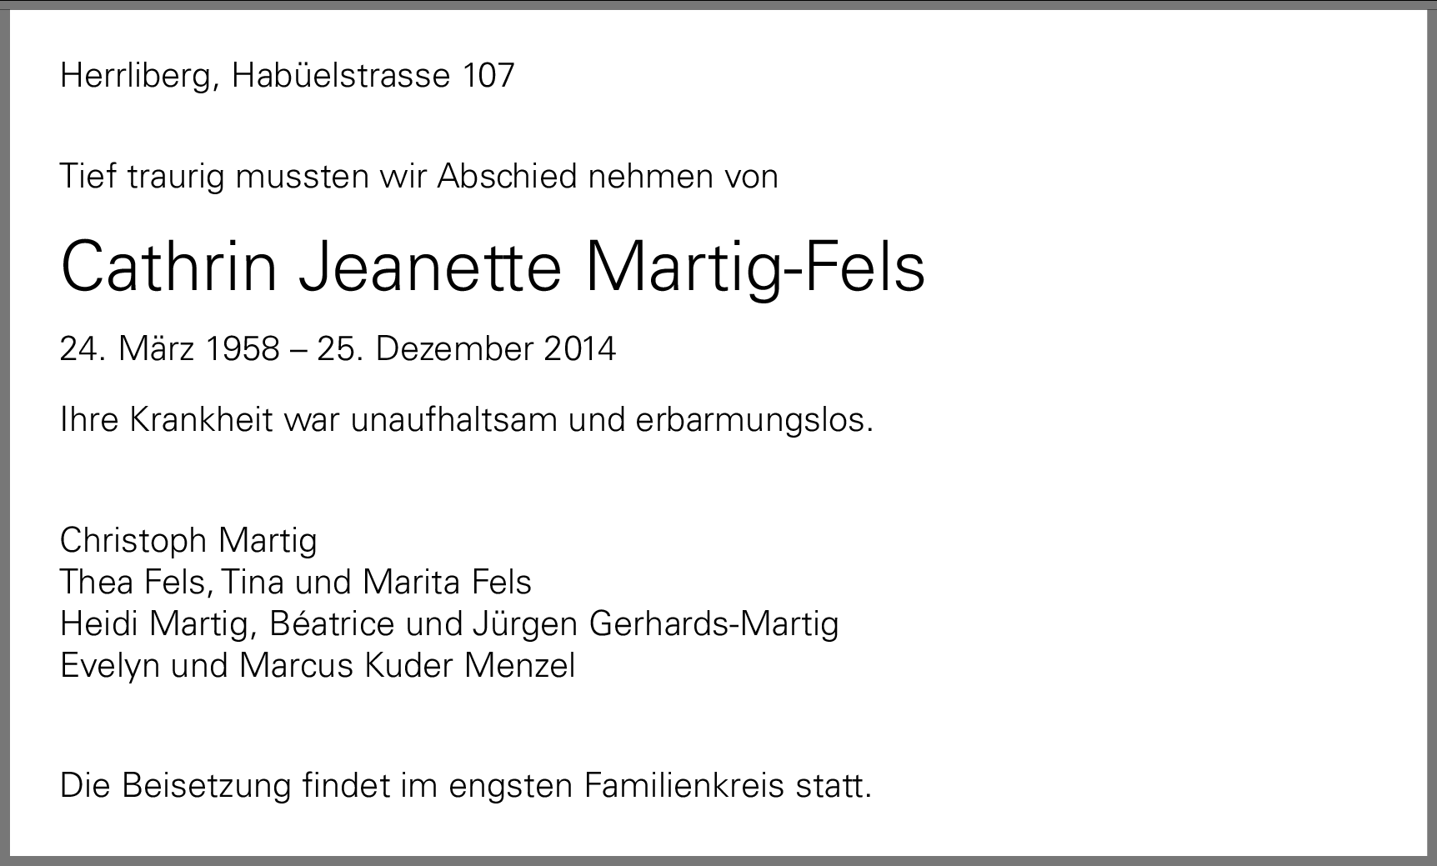The image size is (1437, 866).
Task: Click the name Christoph Martig
Action: click(188, 541)
